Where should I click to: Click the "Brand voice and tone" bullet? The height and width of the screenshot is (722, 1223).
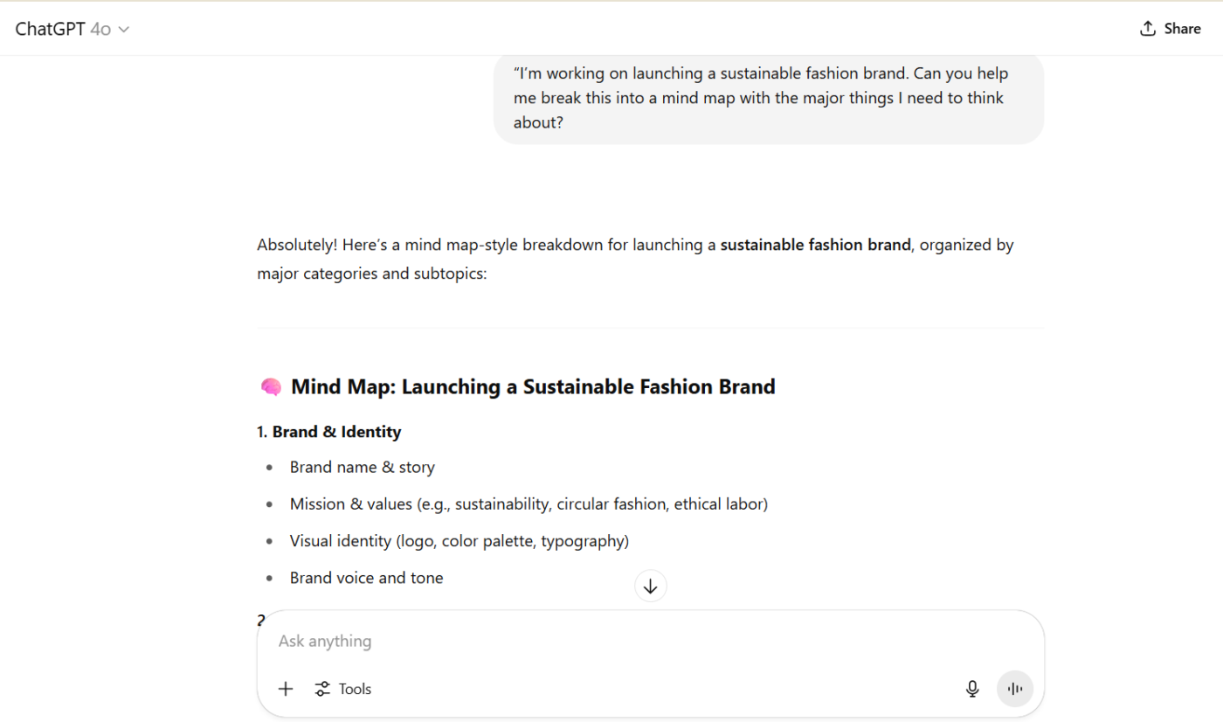(366, 578)
